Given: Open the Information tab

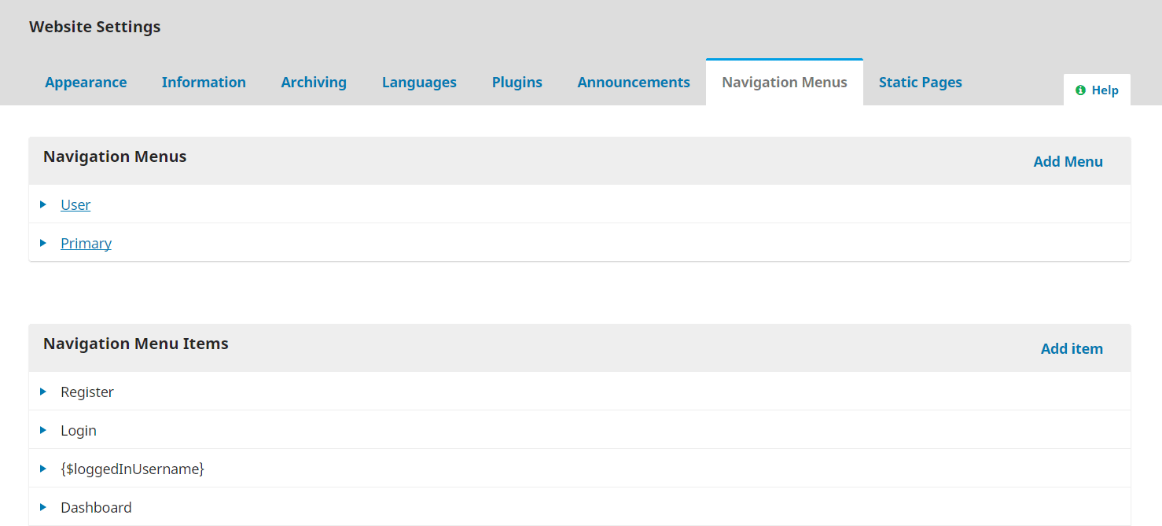Looking at the screenshot, I should (204, 83).
